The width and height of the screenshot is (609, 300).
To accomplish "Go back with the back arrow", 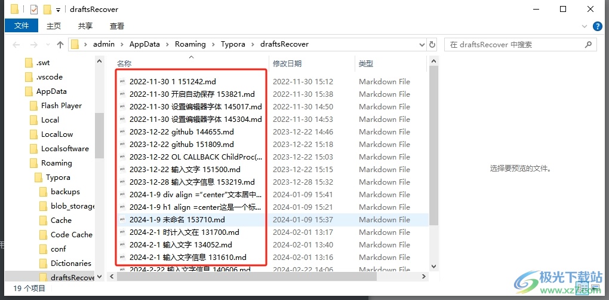I will pos(16,45).
